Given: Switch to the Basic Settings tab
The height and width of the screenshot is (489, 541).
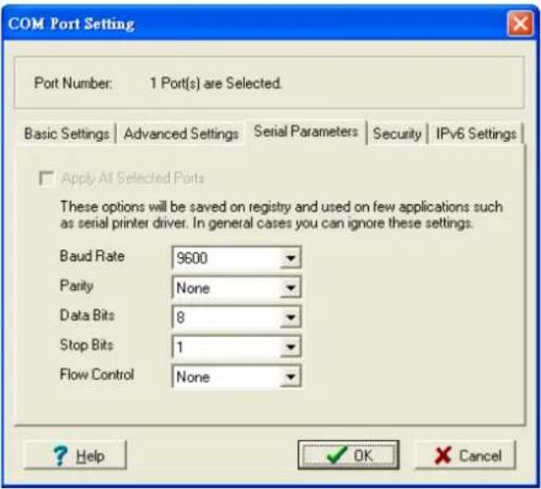Looking at the screenshot, I should pyautogui.click(x=66, y=134).
